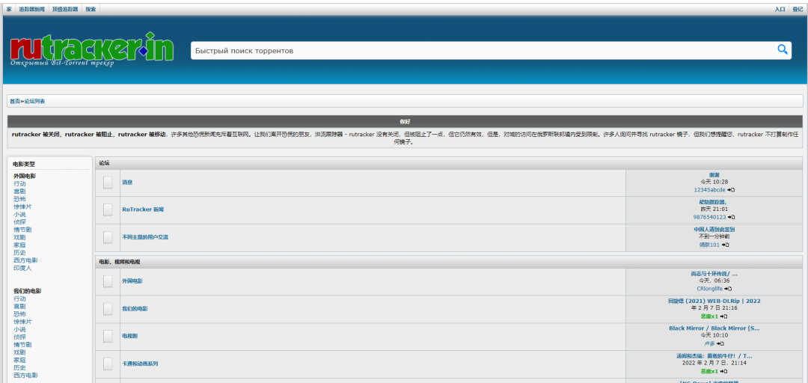The width and height of the screenshot is (808, 383).
Task: Open the 汤姆和杰瑞 last topic link
Action: coord(714,355)
